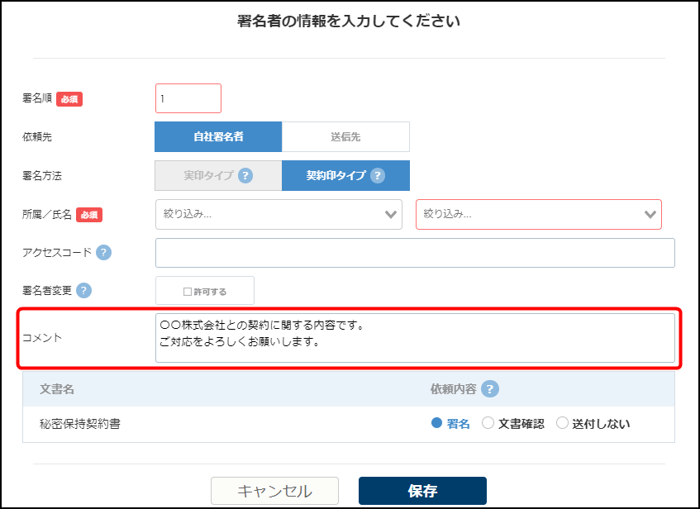The height and width of the screenshot is (509, 700).
Task: Focus the アクセスコード input field
Action: (415, 253)
